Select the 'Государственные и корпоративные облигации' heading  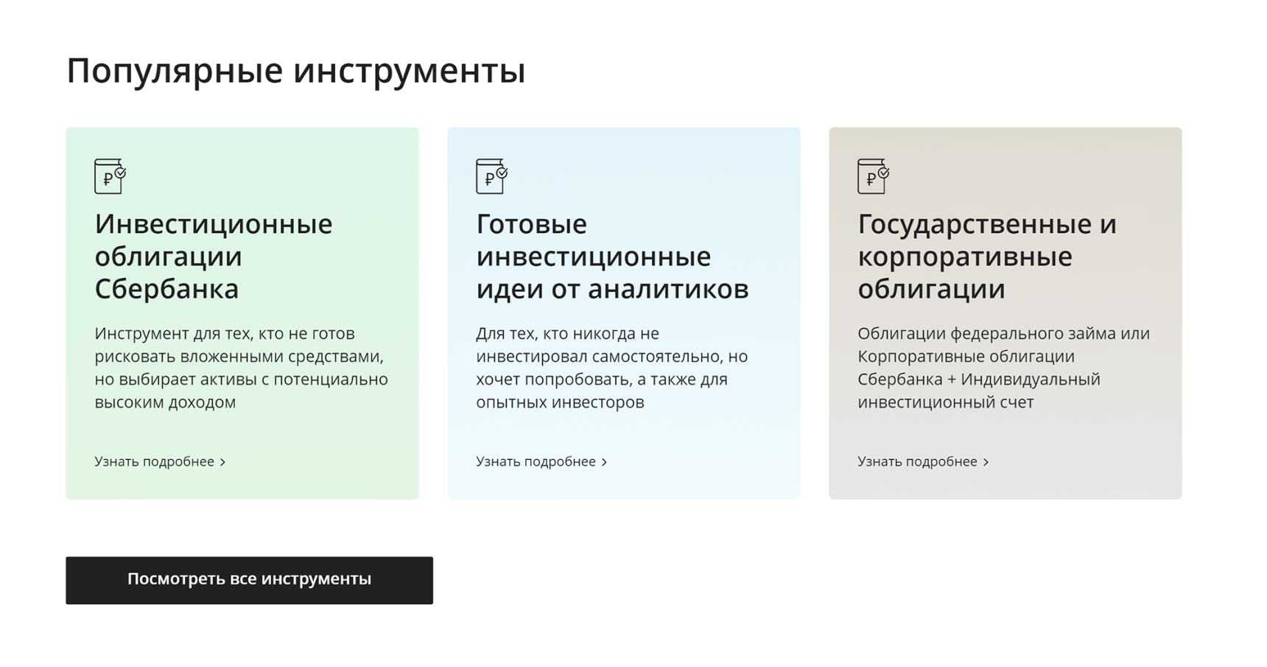point(987,256)
